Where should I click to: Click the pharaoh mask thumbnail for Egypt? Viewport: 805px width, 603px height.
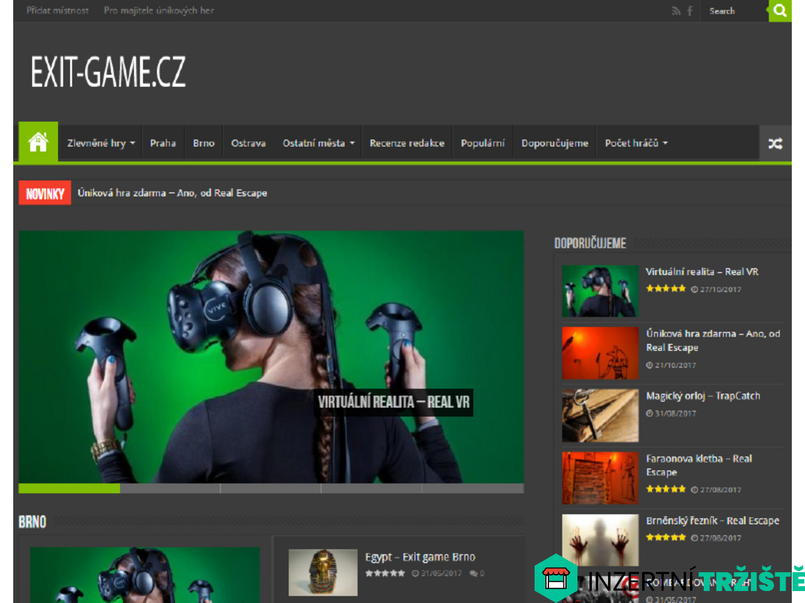pyautogui.click(x=323, y=573)
